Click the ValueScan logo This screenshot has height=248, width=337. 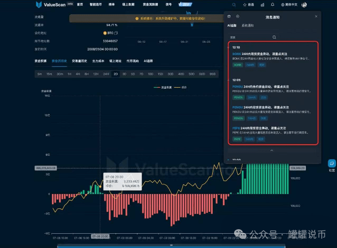pyautogui.click(x=51, y=5)
